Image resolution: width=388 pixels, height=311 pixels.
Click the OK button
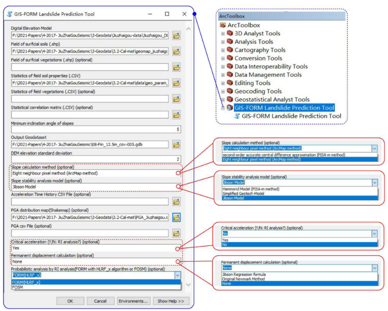[x=70, y=301]
